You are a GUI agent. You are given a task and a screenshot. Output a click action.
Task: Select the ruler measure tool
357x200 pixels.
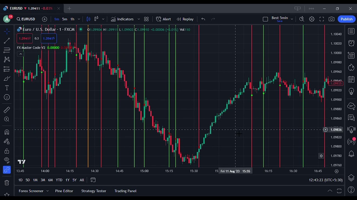pyautogui.click(x=7, y=110)
